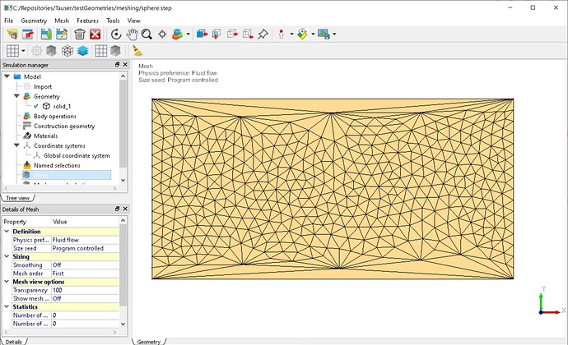The height and width of the screenshot is (345, 568).
Task: Click the color tag icon
Action: (x=302, y=34)
